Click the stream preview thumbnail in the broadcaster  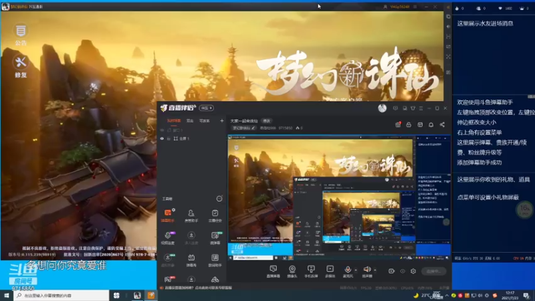tap(339, 197)
